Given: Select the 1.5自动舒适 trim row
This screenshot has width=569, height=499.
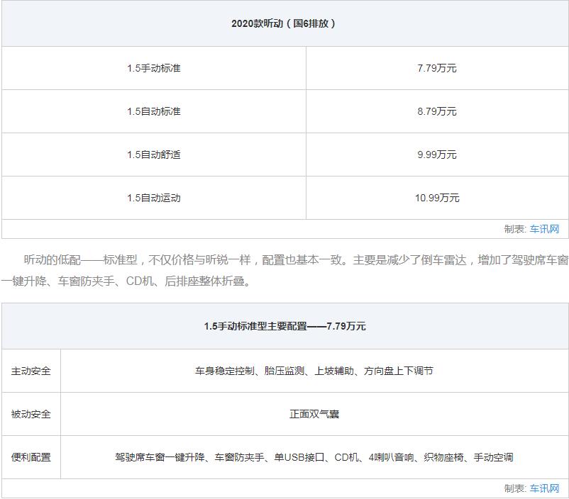Looking at the screenshot, I should coord(154,155).
